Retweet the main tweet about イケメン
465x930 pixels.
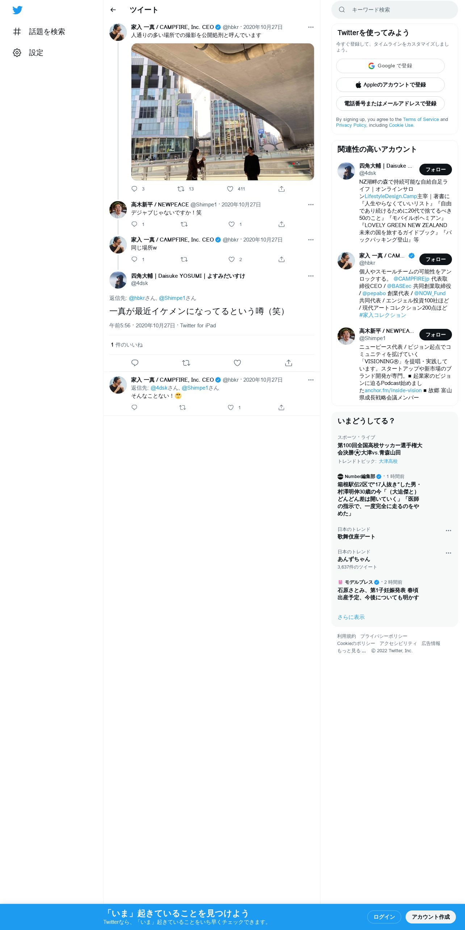coord(186,363)
